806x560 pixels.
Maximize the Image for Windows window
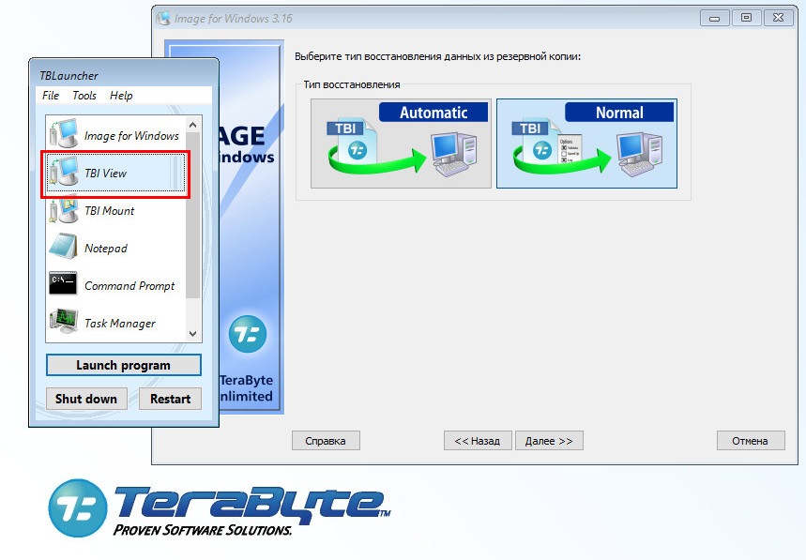[746, 18]
